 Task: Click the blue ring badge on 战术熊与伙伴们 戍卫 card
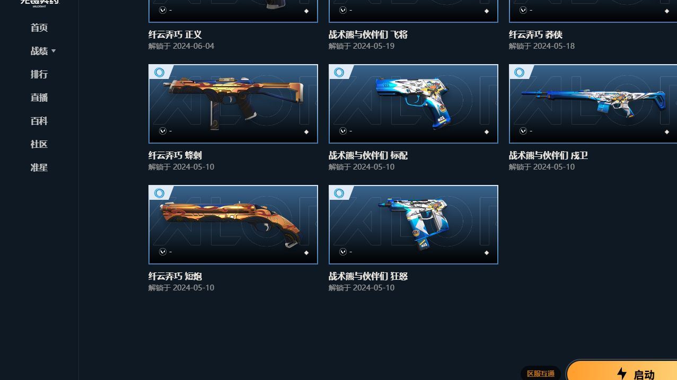pos(520,72)
